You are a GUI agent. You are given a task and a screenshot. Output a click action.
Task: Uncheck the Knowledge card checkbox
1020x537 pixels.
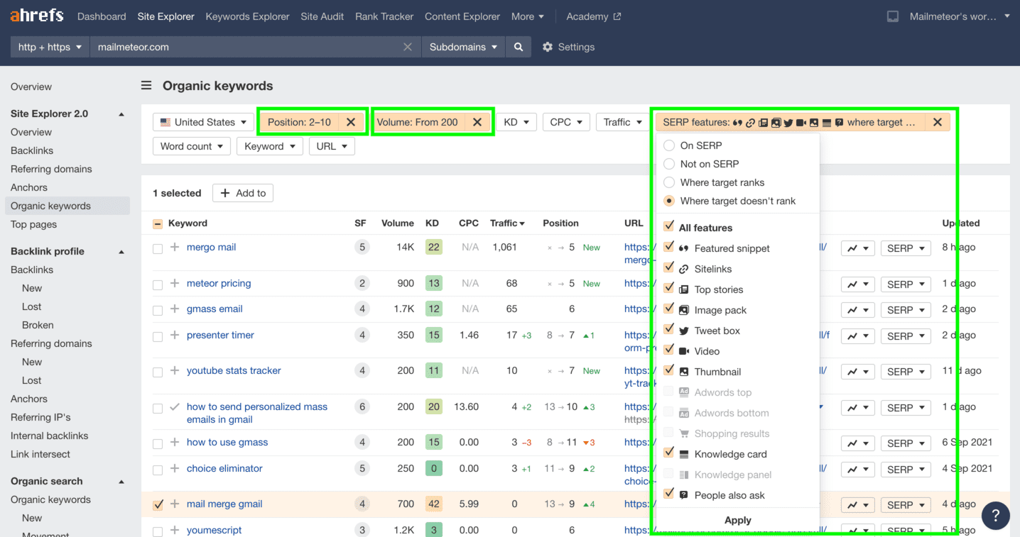[668, 453]
